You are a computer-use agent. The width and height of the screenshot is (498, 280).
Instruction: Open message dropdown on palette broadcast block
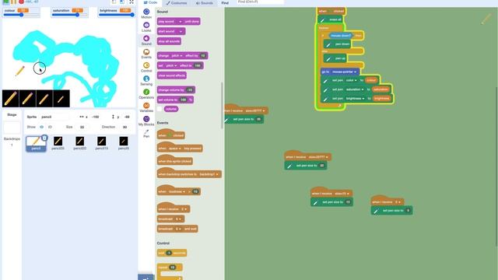(178, 219)
